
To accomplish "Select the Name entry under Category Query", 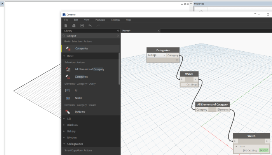I will [78, 98].
